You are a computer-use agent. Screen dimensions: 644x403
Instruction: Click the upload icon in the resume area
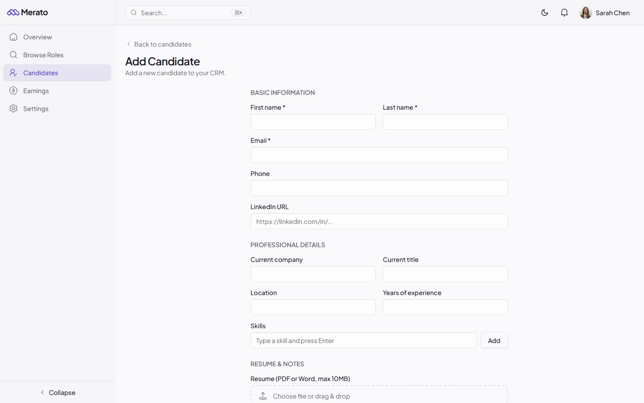coord(263,396)
